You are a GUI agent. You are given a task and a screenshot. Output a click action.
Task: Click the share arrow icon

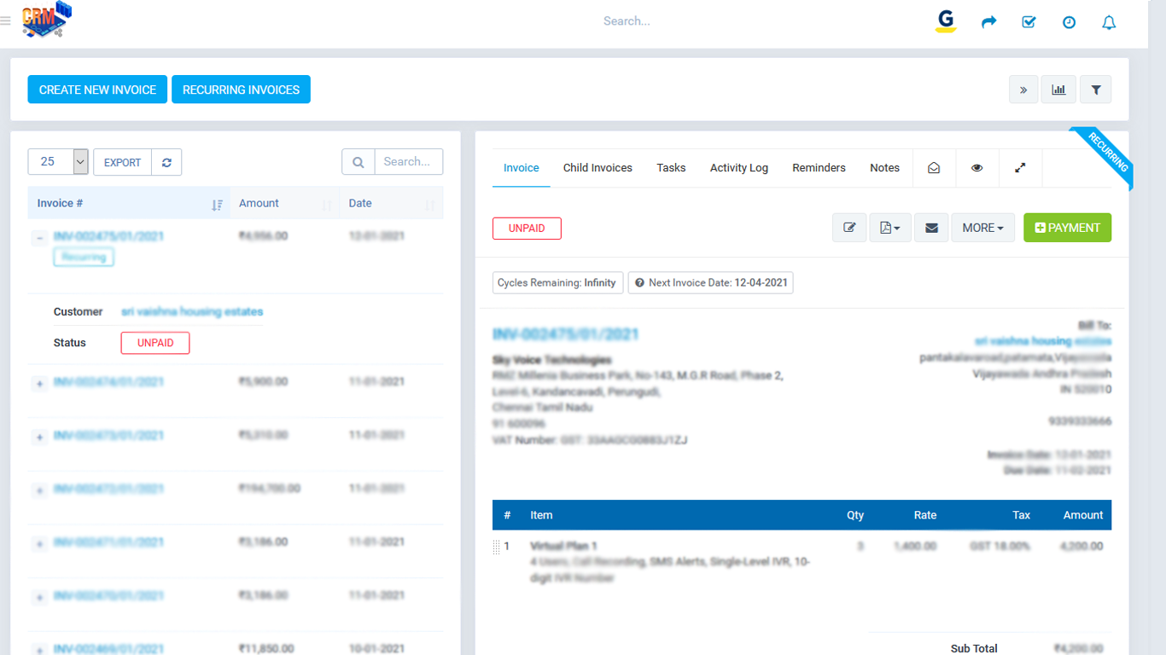pyautogui.click(x=988, y=22)
